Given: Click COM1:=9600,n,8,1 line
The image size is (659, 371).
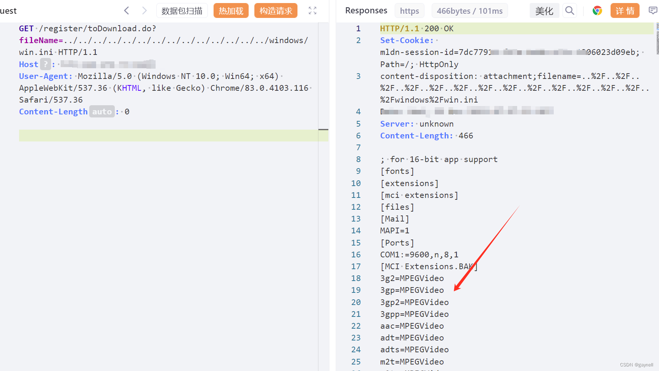Looking at the screenshot, I should pos(419,255).
